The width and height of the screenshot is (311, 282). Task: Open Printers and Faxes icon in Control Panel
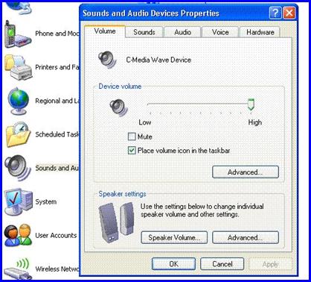point(19,68)
